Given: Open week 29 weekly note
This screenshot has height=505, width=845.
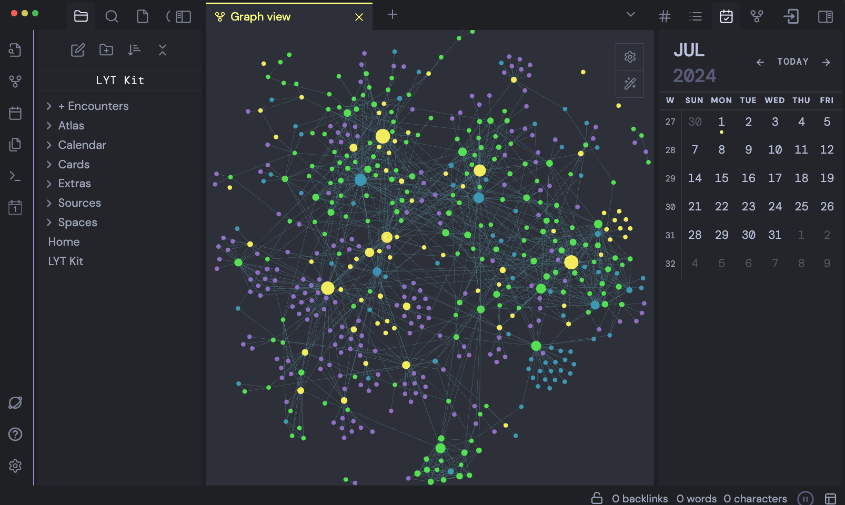Looking at the screenshot, I should 670,179.
